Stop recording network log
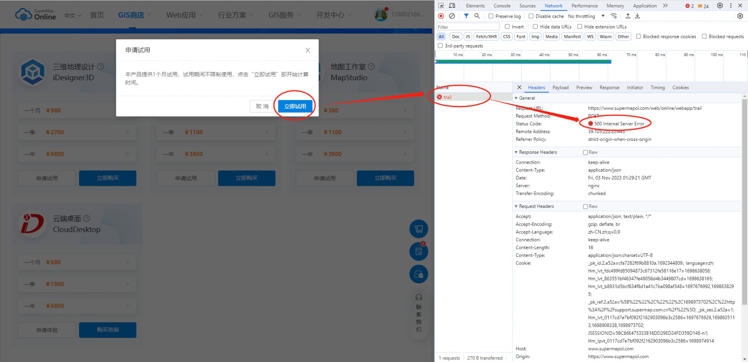This screenshot has height=362, width=748. [441, 16]
